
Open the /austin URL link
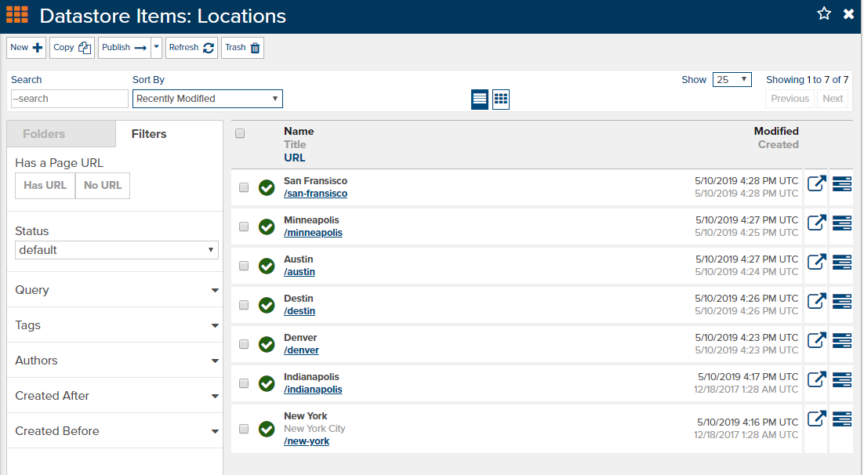[x=299, y=272]
